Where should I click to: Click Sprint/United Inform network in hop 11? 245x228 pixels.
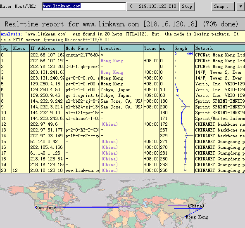click(220, 118)
